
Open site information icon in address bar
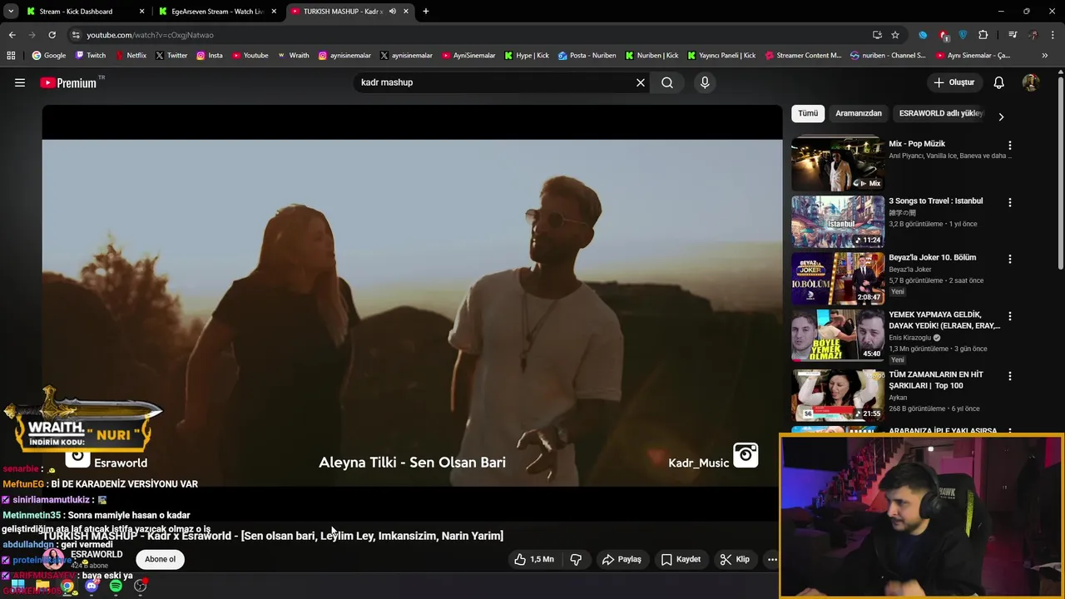[x=76, y=35]
